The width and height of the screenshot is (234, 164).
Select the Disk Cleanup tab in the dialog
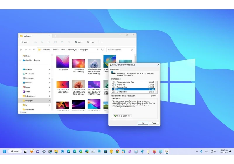pos(115,69)
